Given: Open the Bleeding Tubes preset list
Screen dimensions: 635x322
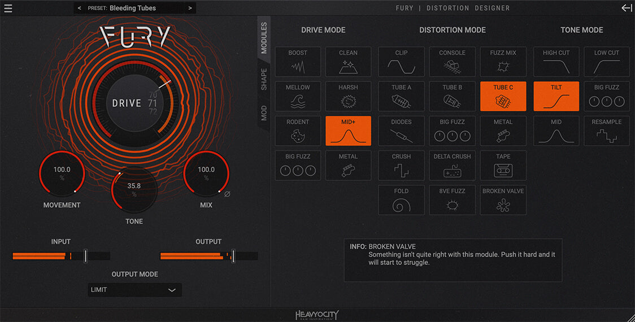Looking at the screenshot, I should (x=133, y=8).
